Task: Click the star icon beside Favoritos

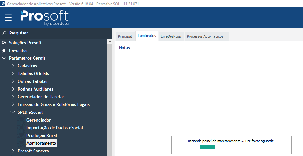Action: point(4,50)
